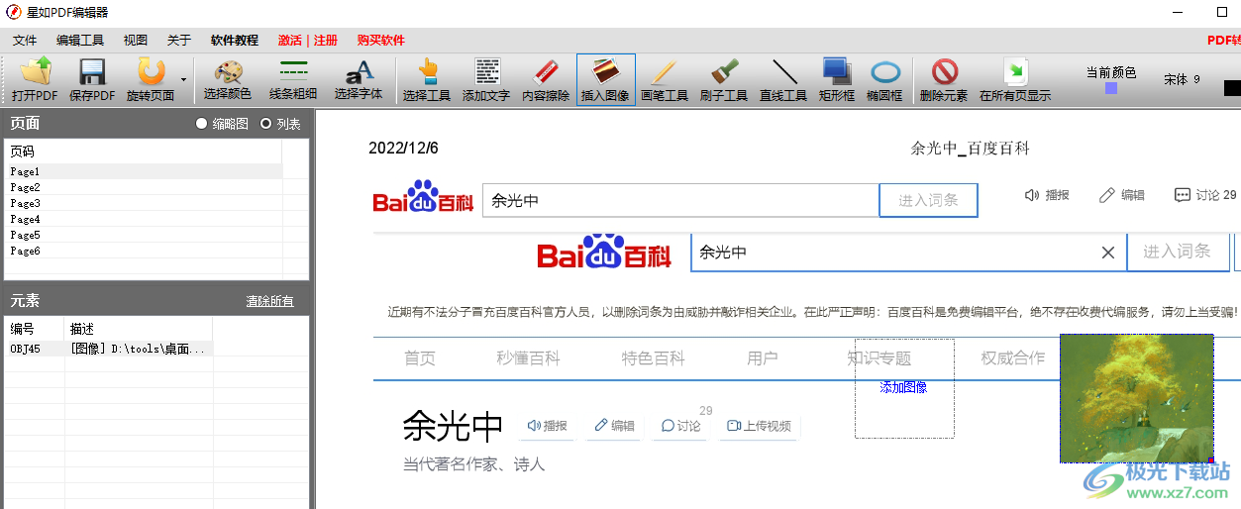This screenshot has height=509, width=1241.
Task: Open 秒懂百科 tab
Action: click(x=529, y=358)
